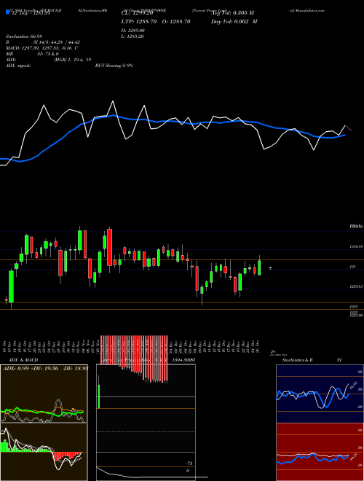Click the tall green candle at chart start
This screenshot has height=481, width=364.
pyautogui.click(x=12, y=286)
